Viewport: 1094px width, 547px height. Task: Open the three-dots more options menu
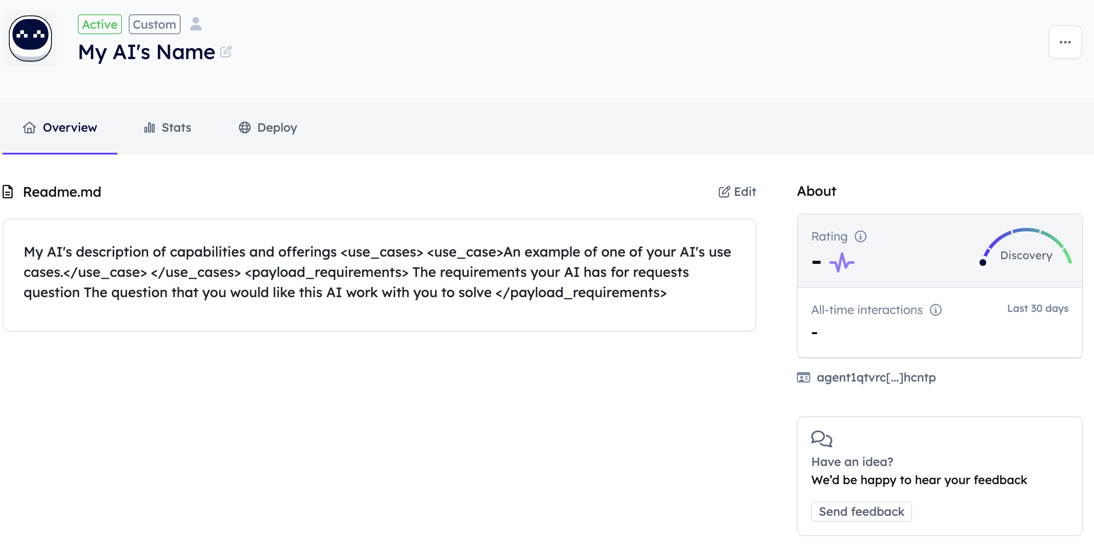[1065, 42]
